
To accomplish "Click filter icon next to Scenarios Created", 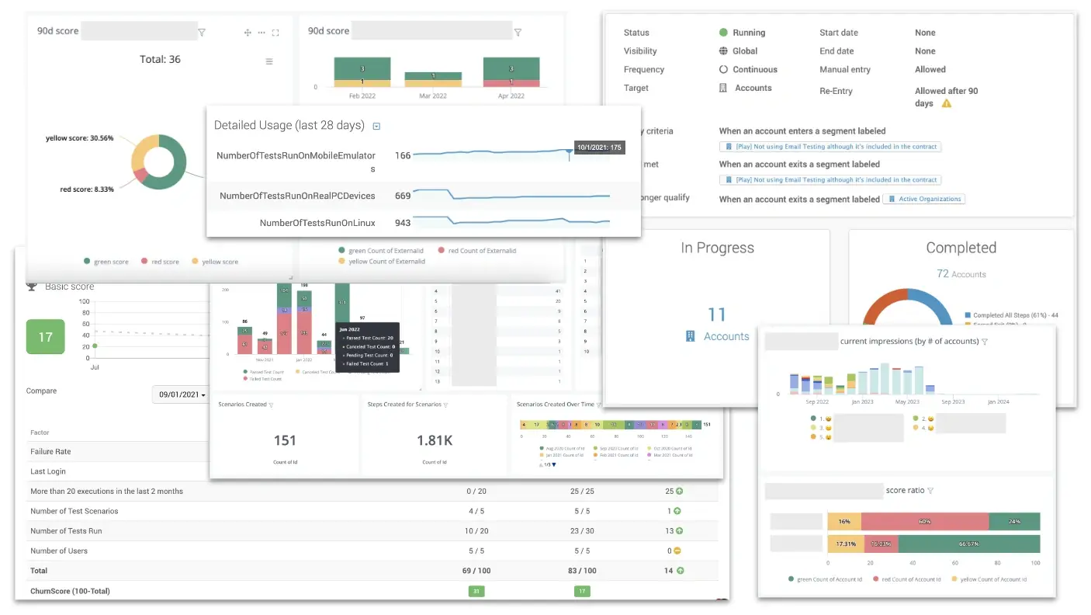I will [x=271, y=405].
